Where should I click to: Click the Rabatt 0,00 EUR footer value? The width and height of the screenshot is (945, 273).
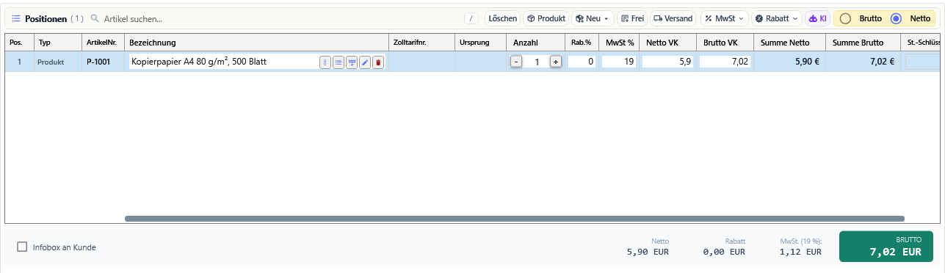[724, 252]
